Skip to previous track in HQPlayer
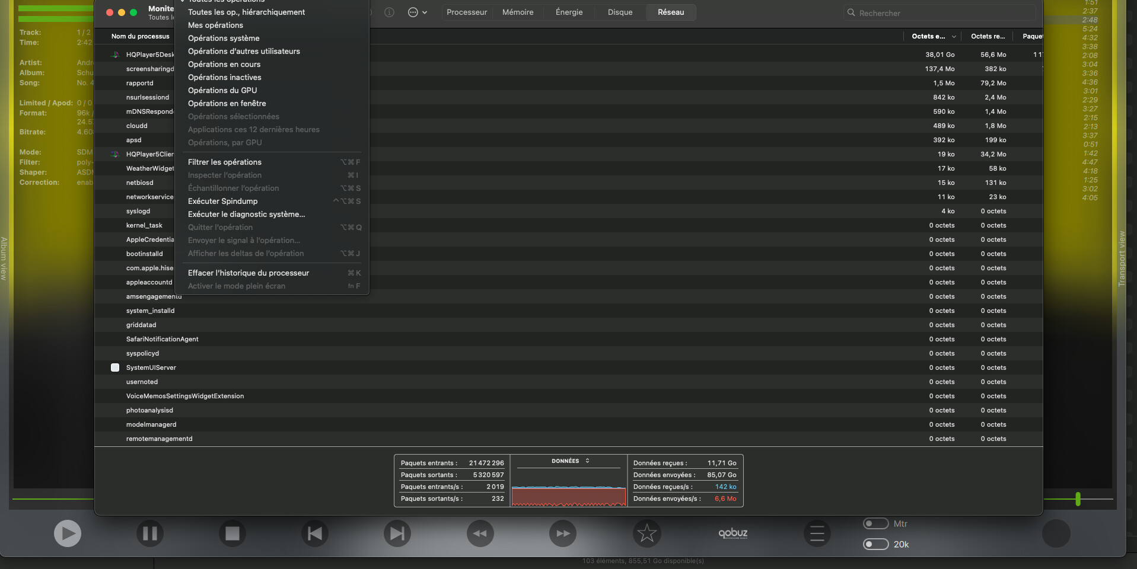Screen dimensions: 1137x569 (x=315, y=533)
